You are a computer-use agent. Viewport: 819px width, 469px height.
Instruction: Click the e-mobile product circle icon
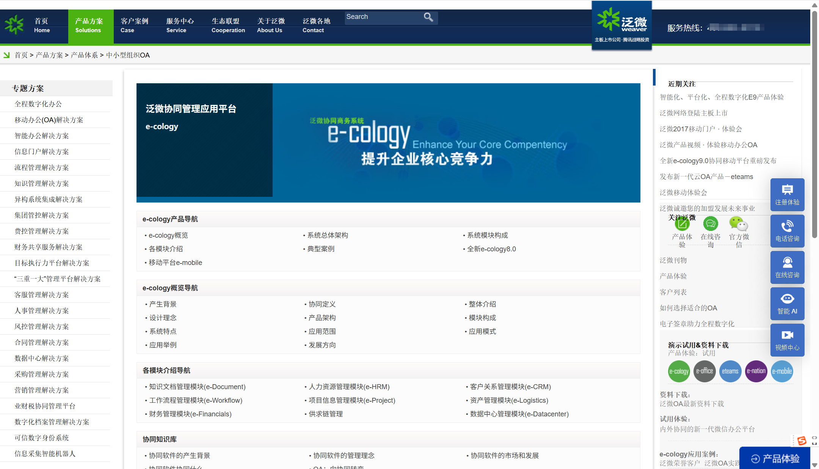point(782,371)
